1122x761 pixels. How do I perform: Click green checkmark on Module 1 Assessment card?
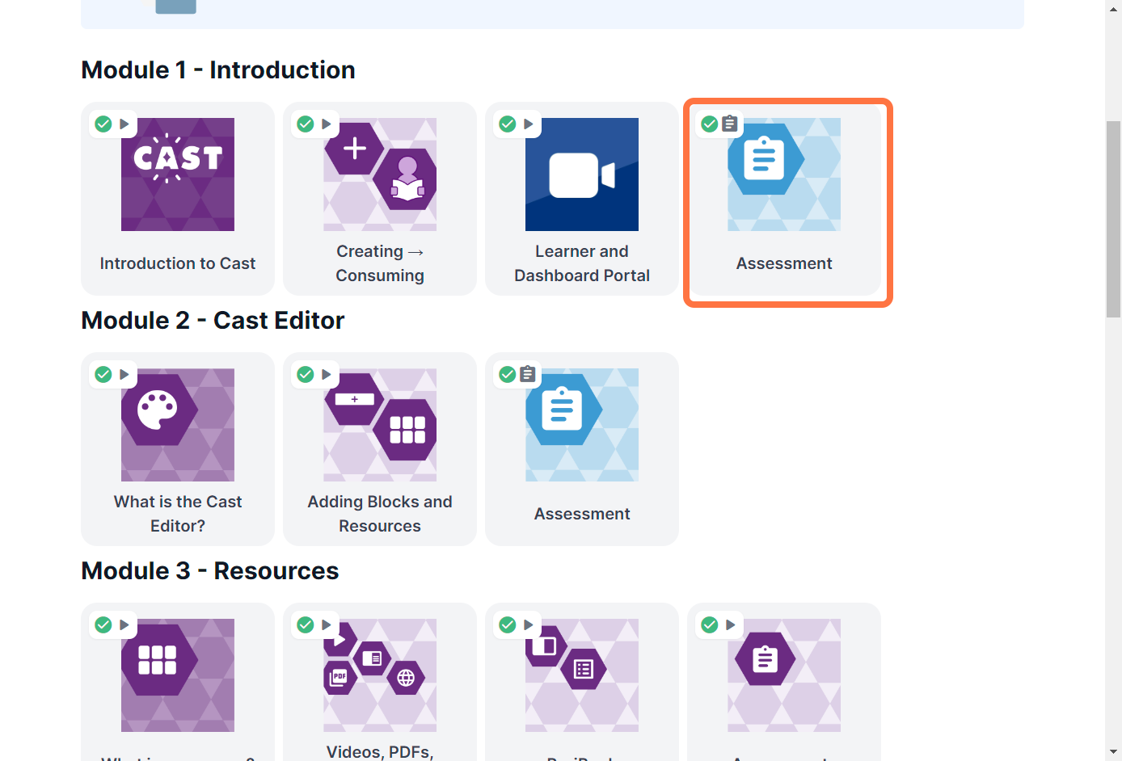tap(710, 124)
